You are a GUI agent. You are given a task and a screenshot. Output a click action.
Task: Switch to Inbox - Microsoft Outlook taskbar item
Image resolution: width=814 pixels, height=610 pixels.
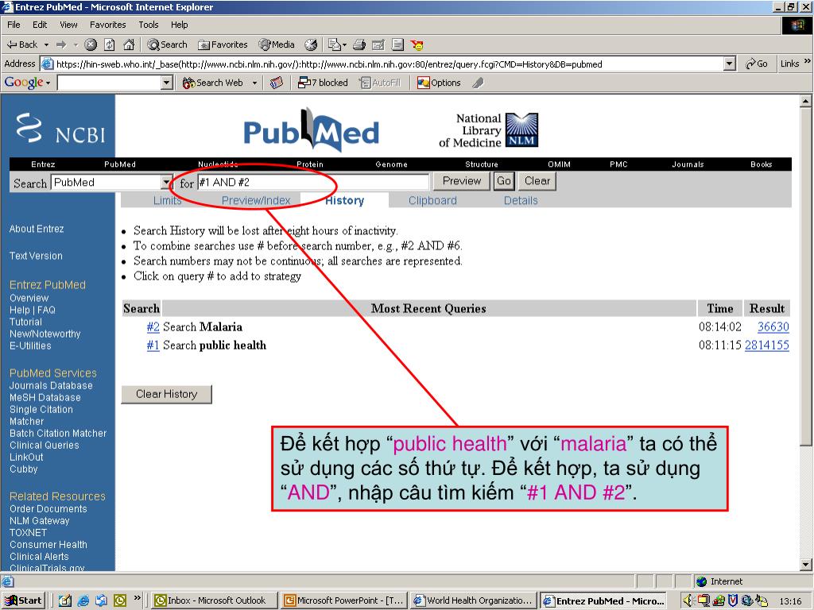click(215, 600)
